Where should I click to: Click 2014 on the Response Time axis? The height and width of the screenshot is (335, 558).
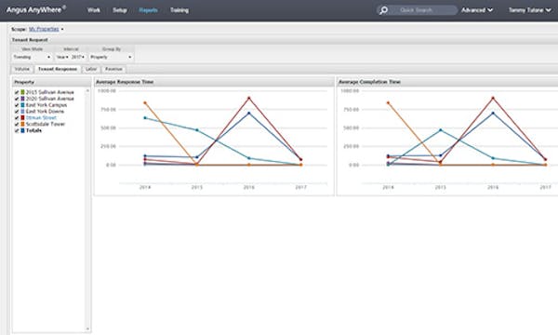[x=145, y=187]
